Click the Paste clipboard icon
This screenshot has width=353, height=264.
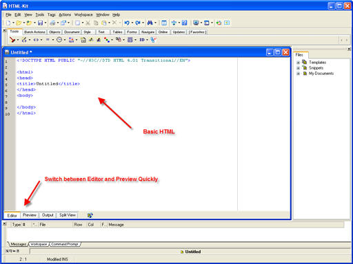pos(104,23)
